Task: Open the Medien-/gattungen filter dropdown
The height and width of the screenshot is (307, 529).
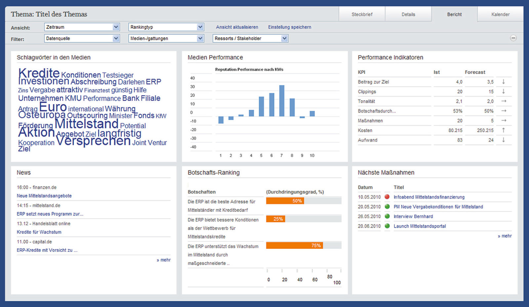Action: tap(166, 38)
